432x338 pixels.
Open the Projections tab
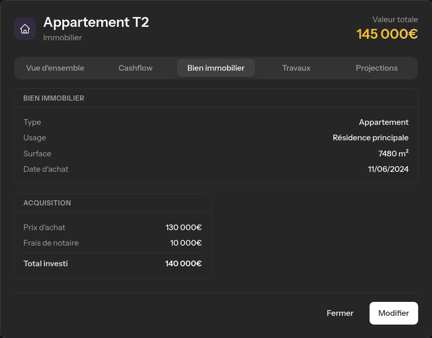coord(376,68)
